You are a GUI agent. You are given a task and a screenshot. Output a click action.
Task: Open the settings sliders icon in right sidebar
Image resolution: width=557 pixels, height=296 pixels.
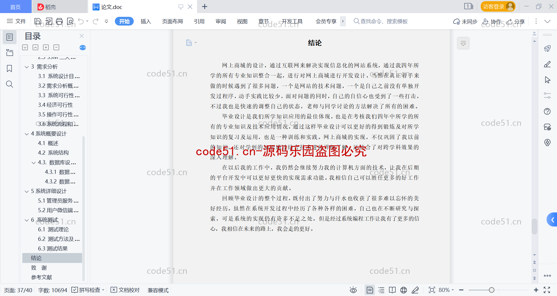(547, 95)
